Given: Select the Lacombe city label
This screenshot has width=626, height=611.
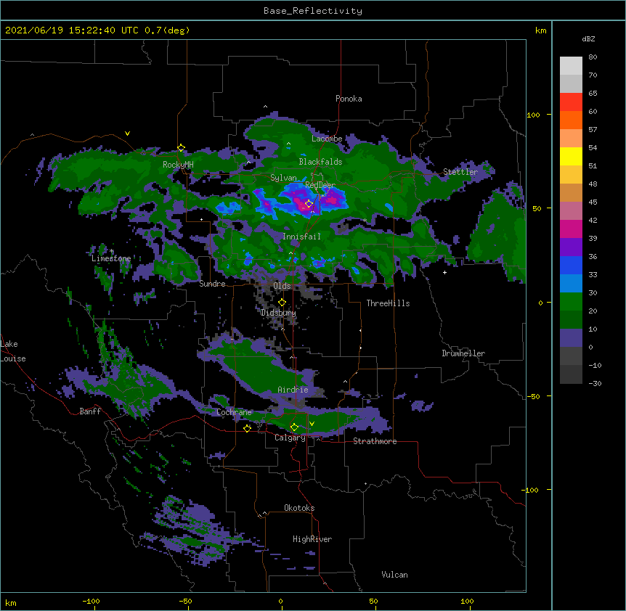Looking at the screenshot, I should click(327, 139).
